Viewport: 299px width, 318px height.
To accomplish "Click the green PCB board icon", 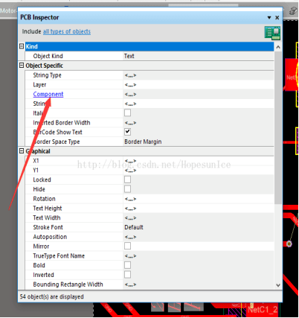I will click(272, 33).
